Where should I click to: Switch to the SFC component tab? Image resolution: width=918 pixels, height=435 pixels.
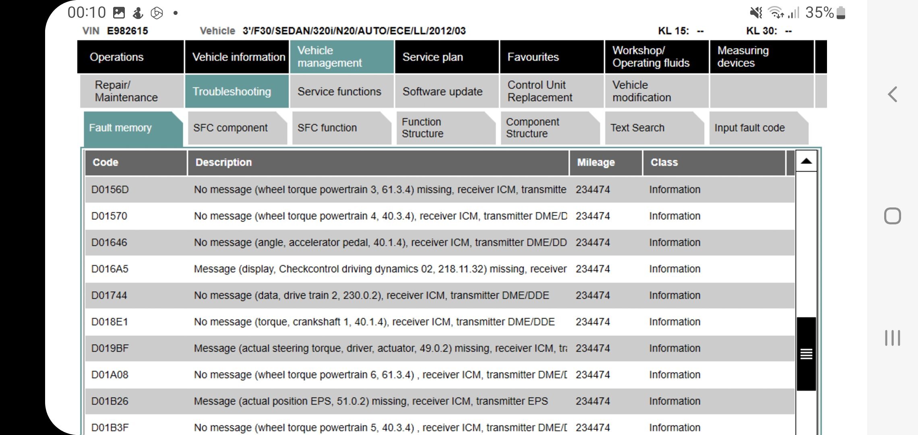(x=238, y=128)
